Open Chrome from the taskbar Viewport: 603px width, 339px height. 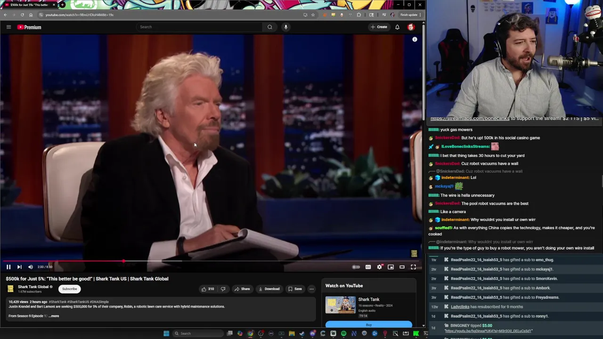point(250,333)
